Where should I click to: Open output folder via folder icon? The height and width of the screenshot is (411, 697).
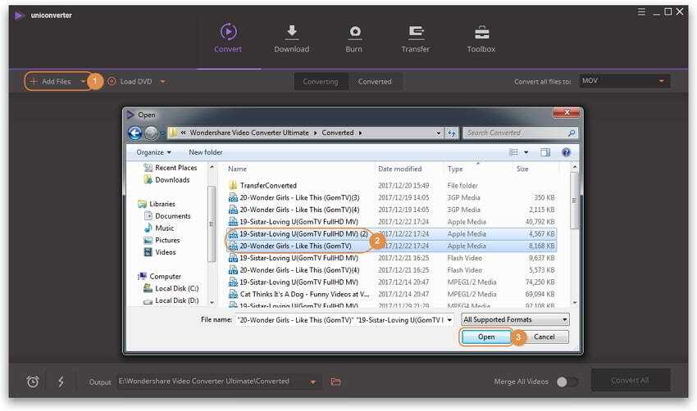point(335,382)
